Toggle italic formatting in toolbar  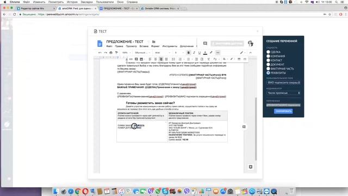pos(194,53)
